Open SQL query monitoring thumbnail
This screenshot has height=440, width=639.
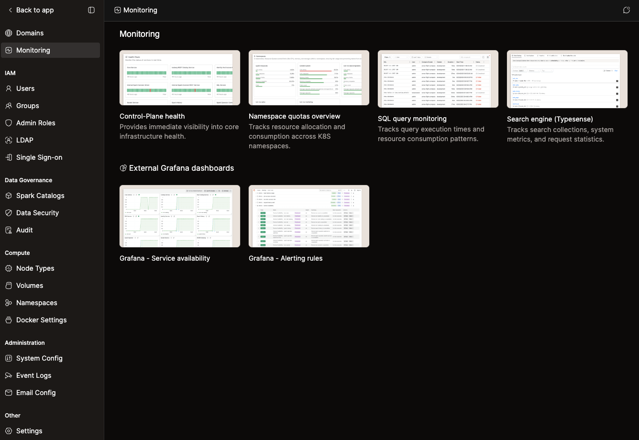(438, 79)
